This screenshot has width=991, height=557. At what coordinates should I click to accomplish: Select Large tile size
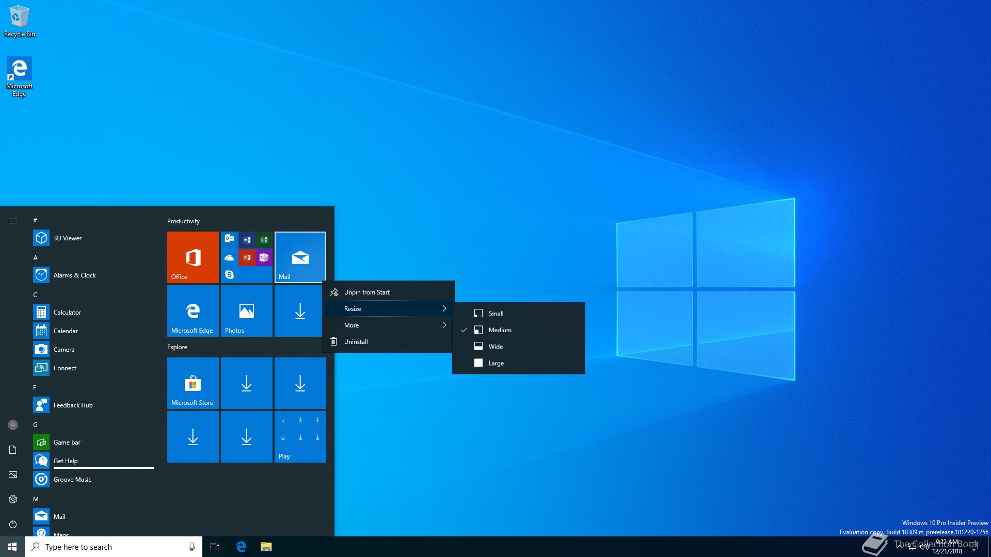(x=519, y=363)
